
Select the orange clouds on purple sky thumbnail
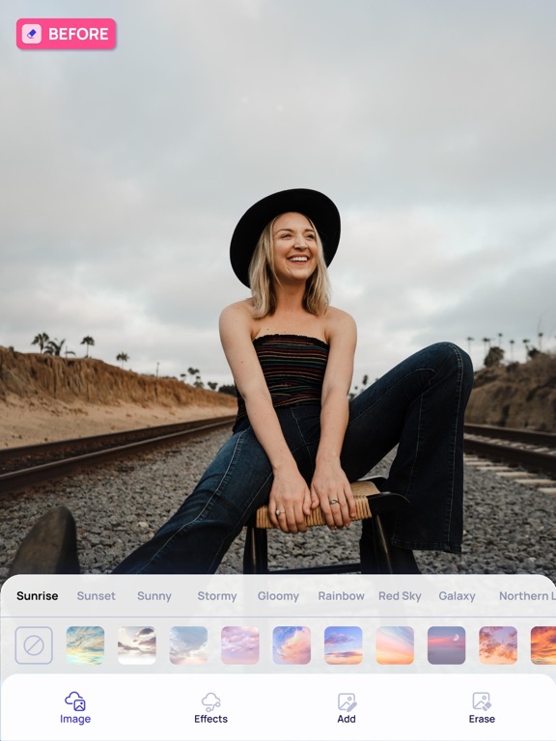tap(498, 645)
